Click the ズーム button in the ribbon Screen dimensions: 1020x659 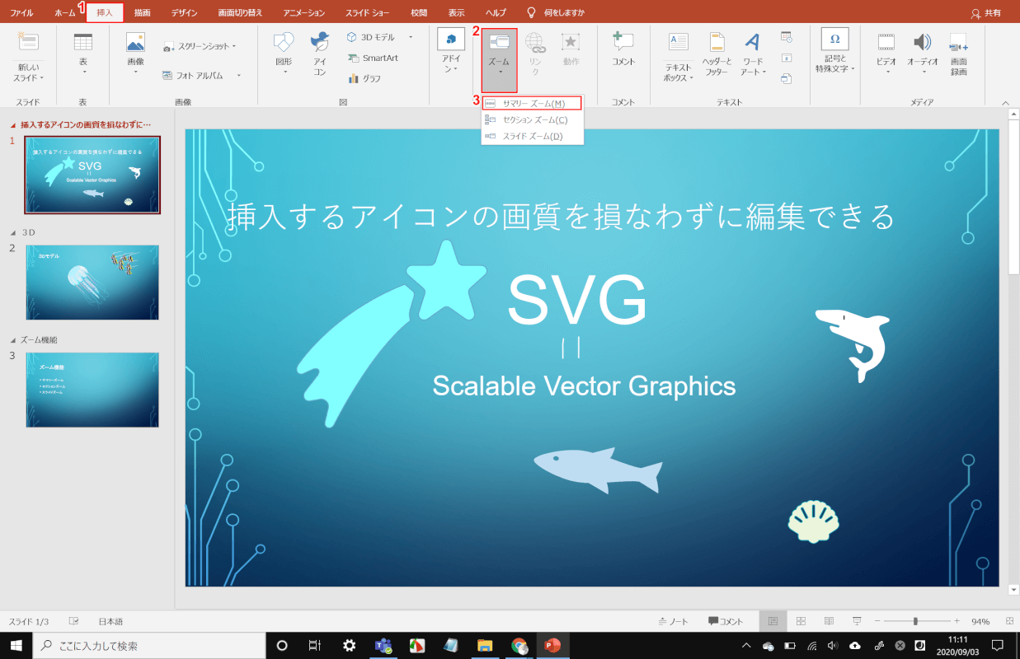[499, 60]
